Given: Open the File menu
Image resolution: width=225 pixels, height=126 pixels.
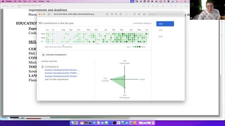Looking at the screenshot, I should (15, 1).
